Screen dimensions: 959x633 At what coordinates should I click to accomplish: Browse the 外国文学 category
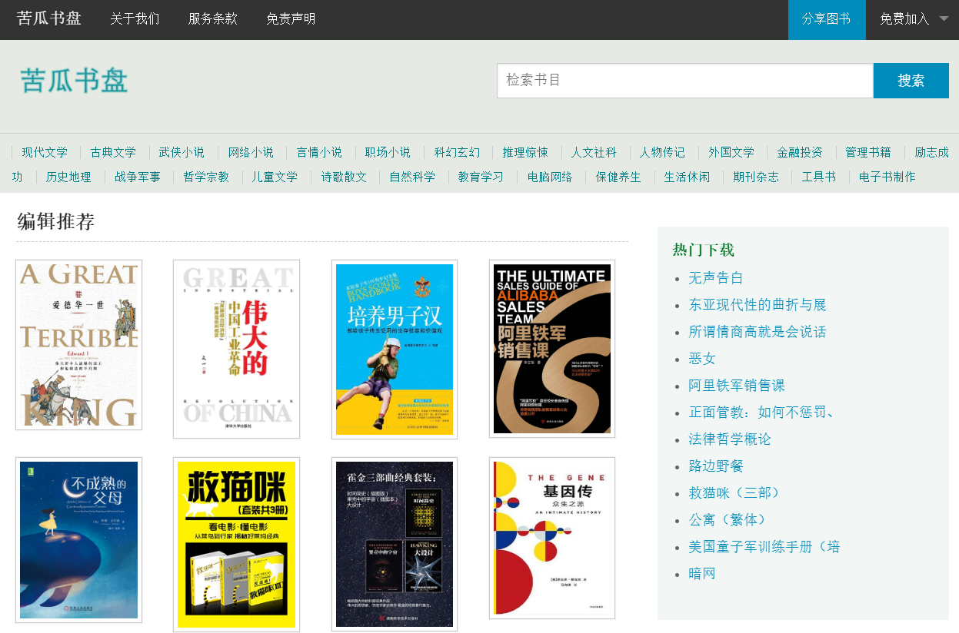click(x=731, y=152)
